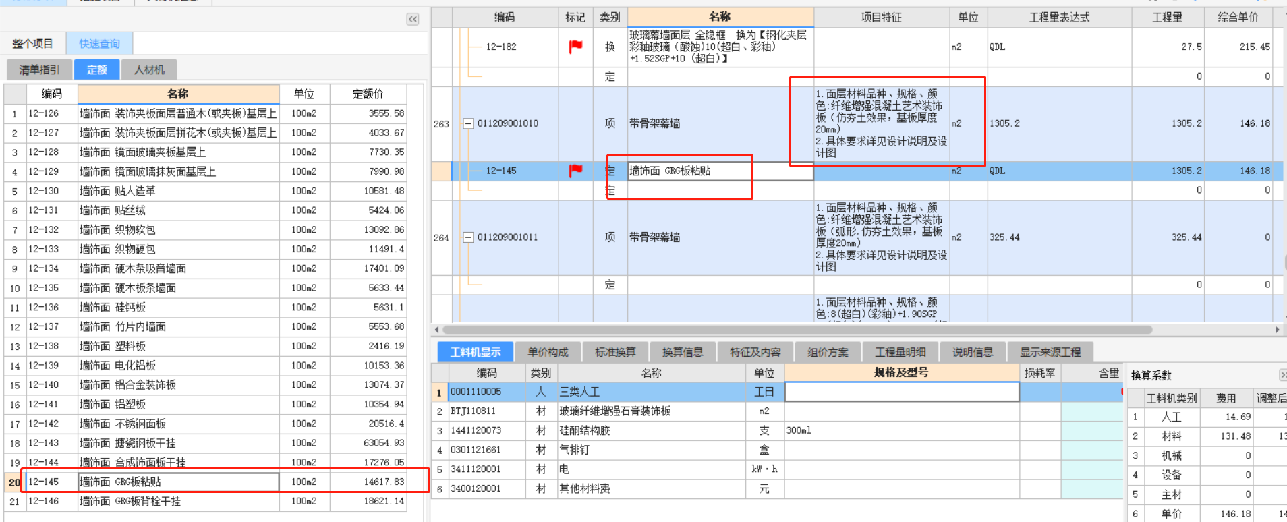This screenshot has height=522, width=1287.
Task: Collapse the left panel with double-chevron icon
Action: (413, 20)
